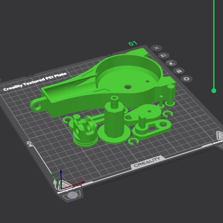
Task: Click the plate remove X icon
Action: click(x=157, y=48)
